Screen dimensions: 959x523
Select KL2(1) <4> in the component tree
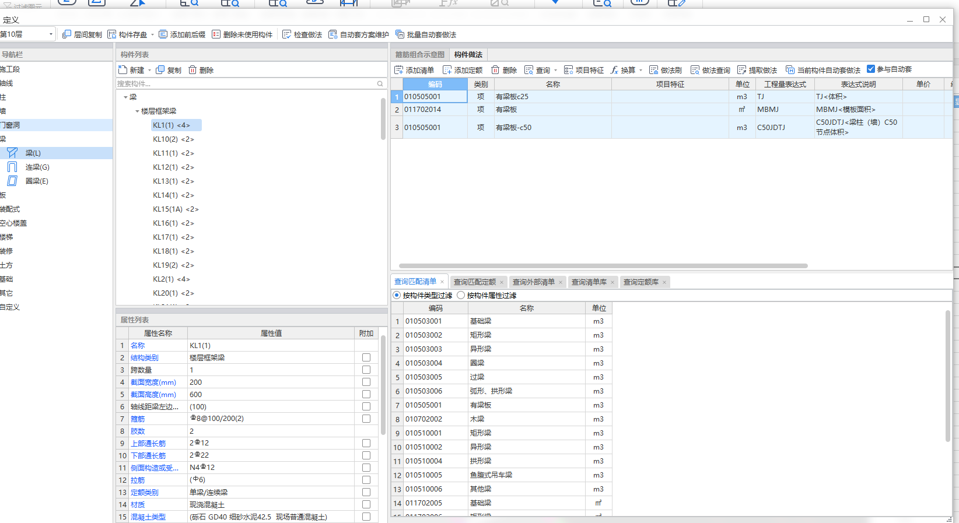tap(171, 279)
